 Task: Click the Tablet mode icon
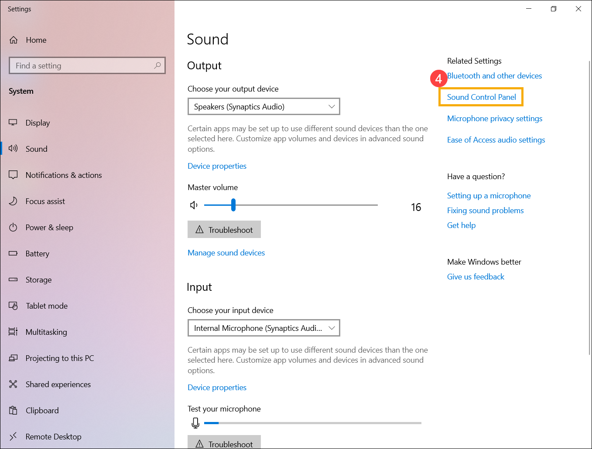(13, 306)
